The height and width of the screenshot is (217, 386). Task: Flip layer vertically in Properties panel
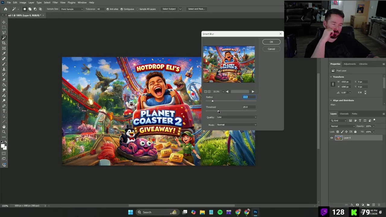pos(365,93)
